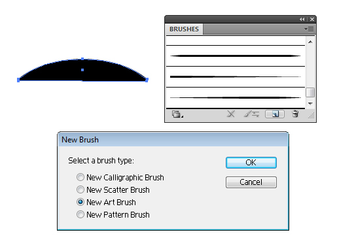Click the New Brush icon
This screenshot has width=337, height=245.
pyautogui.click(x=275, y=114)
